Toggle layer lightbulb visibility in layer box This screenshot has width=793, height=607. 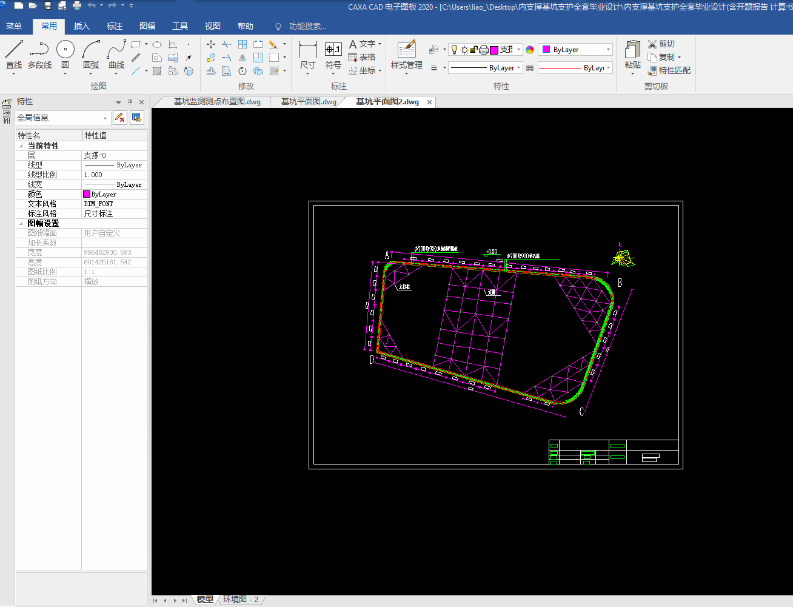point(454,50)
